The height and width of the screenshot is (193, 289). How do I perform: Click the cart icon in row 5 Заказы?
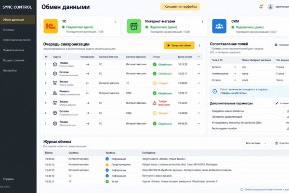click(x=55, y=103)
